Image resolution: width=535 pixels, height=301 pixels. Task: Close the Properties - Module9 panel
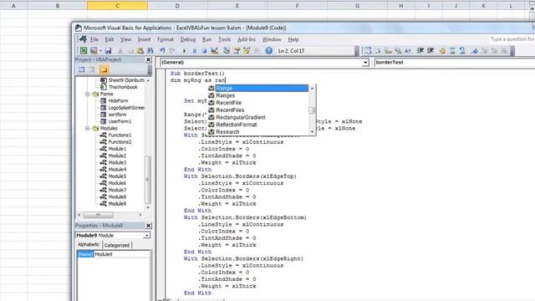[x=149, y=226]
